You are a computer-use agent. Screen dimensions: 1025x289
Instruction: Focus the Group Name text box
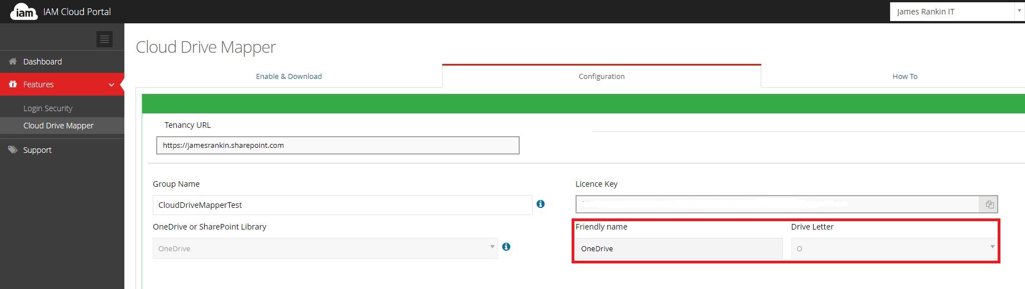pos(342,205)
